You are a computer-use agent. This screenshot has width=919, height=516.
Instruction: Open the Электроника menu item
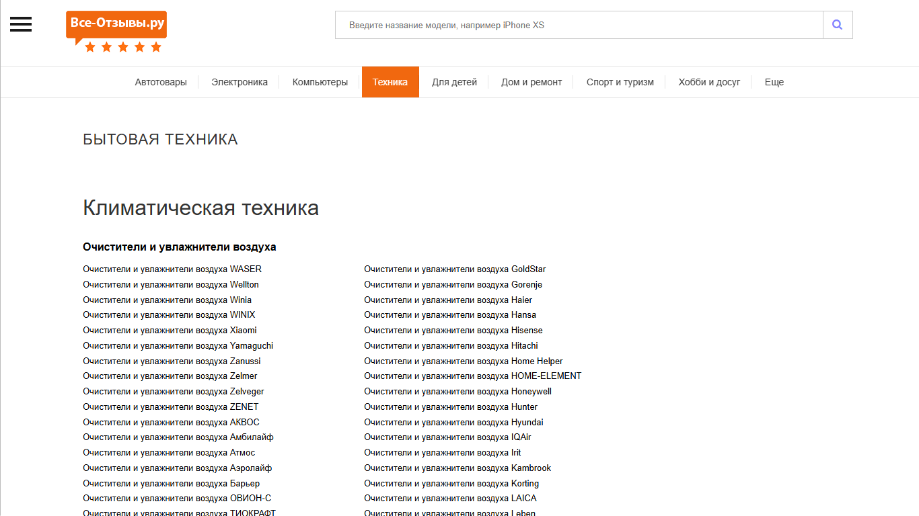[x=240, y=82]
